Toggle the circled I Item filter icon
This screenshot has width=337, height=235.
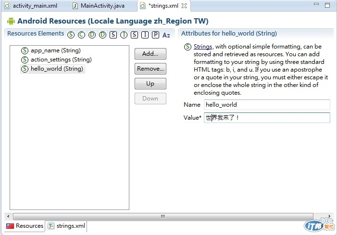(124, 35)
